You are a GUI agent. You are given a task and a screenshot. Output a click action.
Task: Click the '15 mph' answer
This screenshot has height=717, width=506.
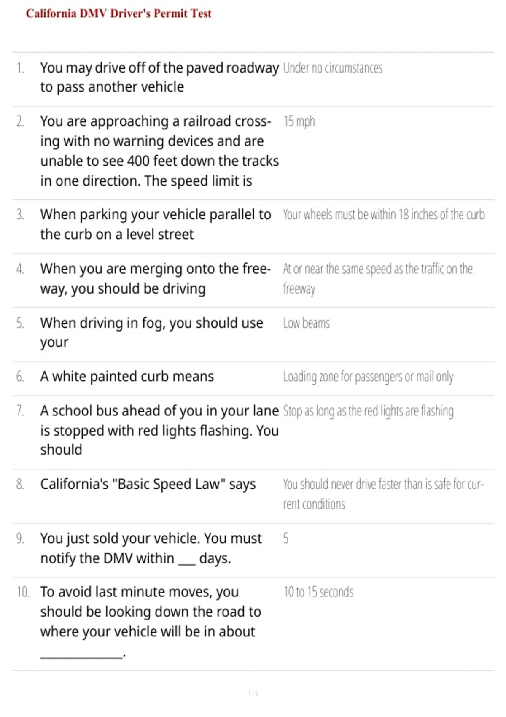tap(299, 121)
